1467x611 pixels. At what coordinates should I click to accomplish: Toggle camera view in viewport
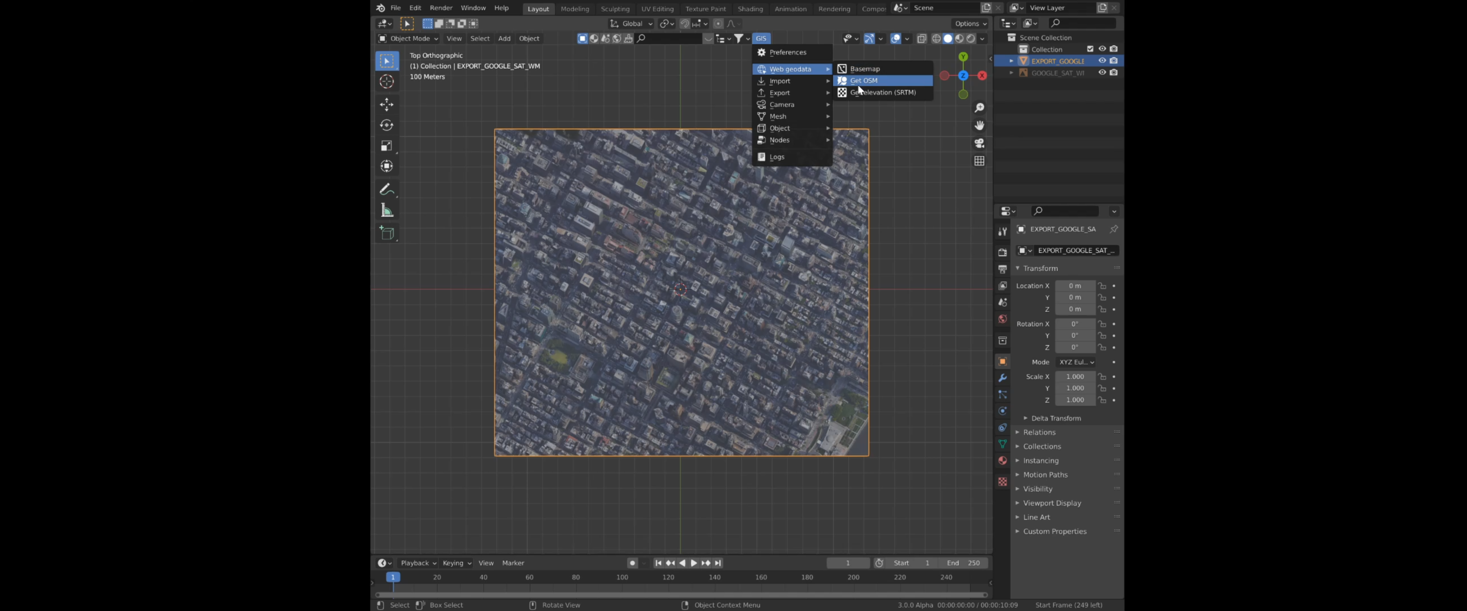coord(979,143)
